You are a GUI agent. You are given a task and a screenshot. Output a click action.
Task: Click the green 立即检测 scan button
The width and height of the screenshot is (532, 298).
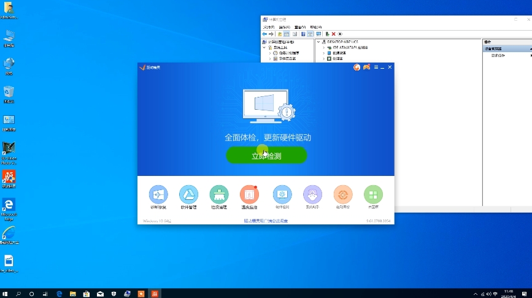click(x=266, y=156)
